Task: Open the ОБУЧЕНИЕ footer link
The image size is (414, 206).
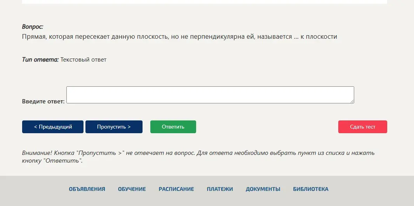Action: 132,189
